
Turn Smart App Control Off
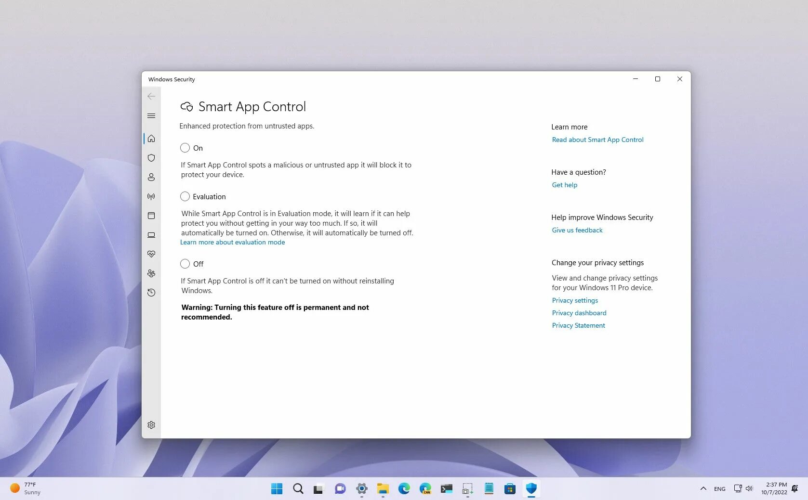tap(185, 264)
